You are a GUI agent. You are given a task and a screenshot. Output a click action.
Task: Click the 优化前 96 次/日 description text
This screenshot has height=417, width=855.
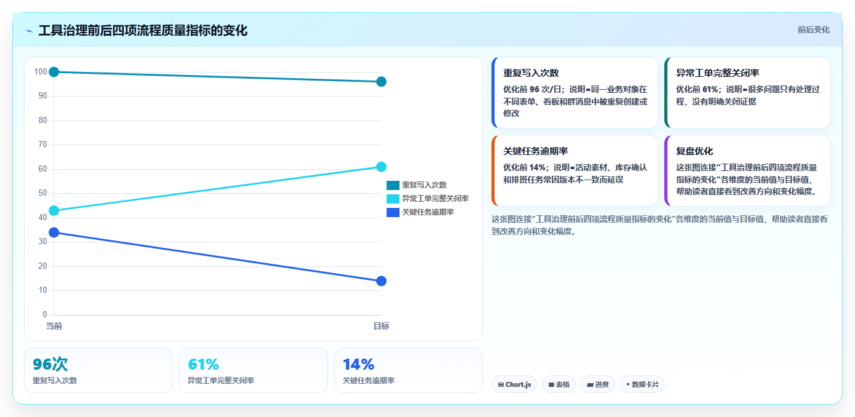[x=575, y=101]
